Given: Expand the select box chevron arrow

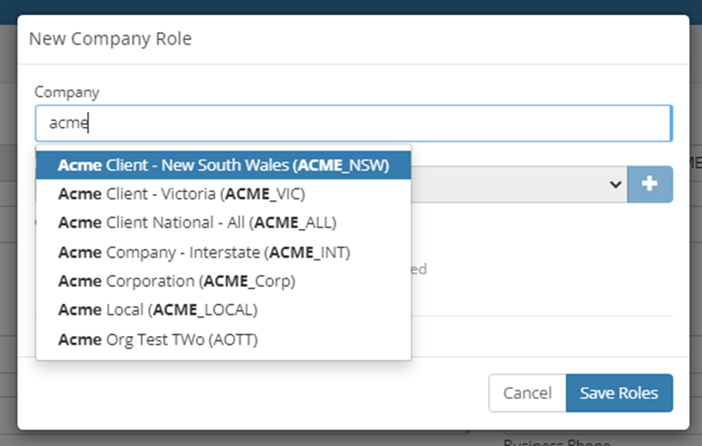Looking at the screenshot, I should coord(615,184).
